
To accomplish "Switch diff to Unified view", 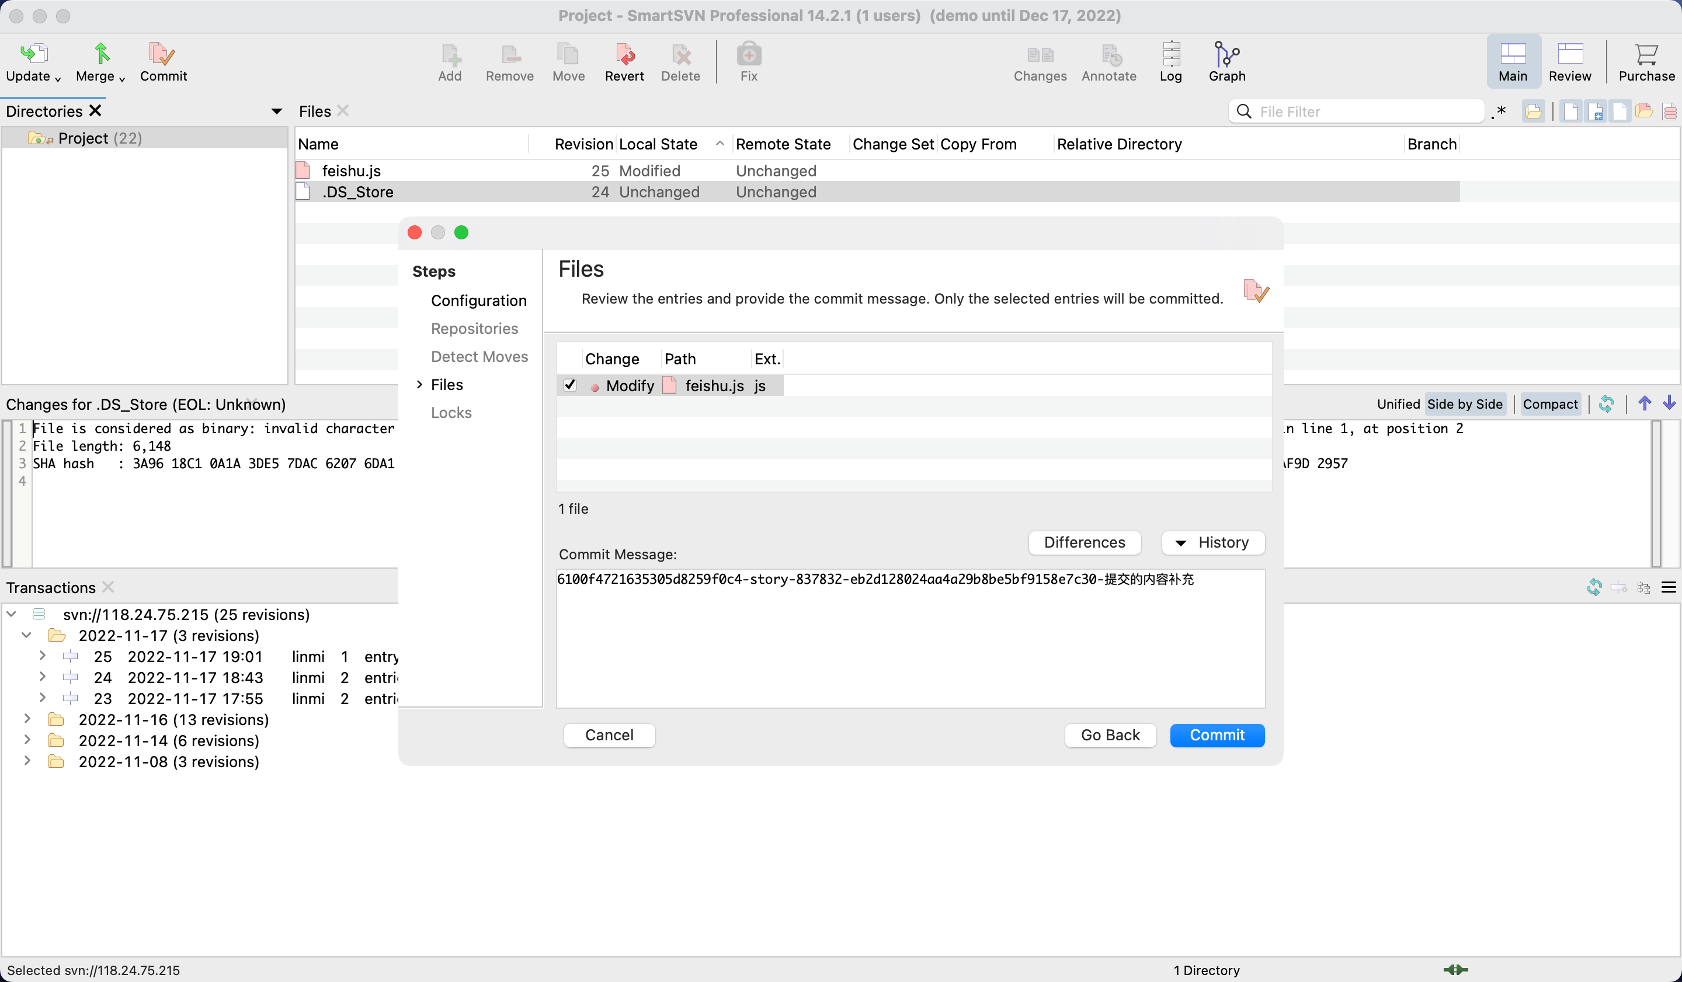I will [1398, 403].
